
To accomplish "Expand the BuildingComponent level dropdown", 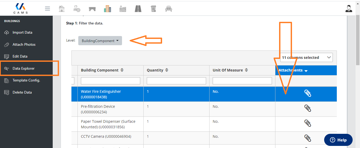I will click(x=100, y=41).
